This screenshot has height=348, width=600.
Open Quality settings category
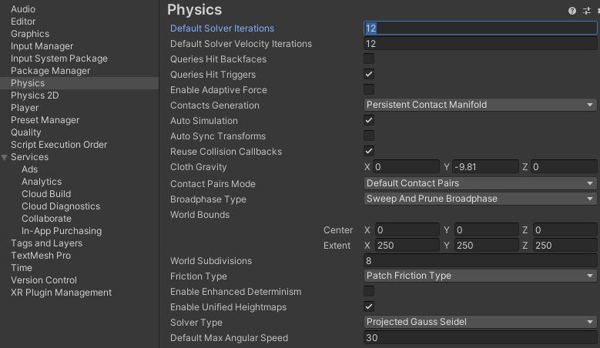[25, 132]
